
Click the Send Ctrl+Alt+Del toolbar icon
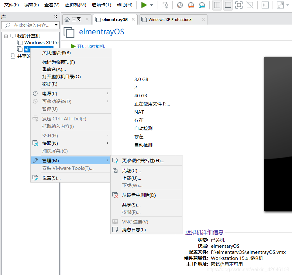point(164,5)
